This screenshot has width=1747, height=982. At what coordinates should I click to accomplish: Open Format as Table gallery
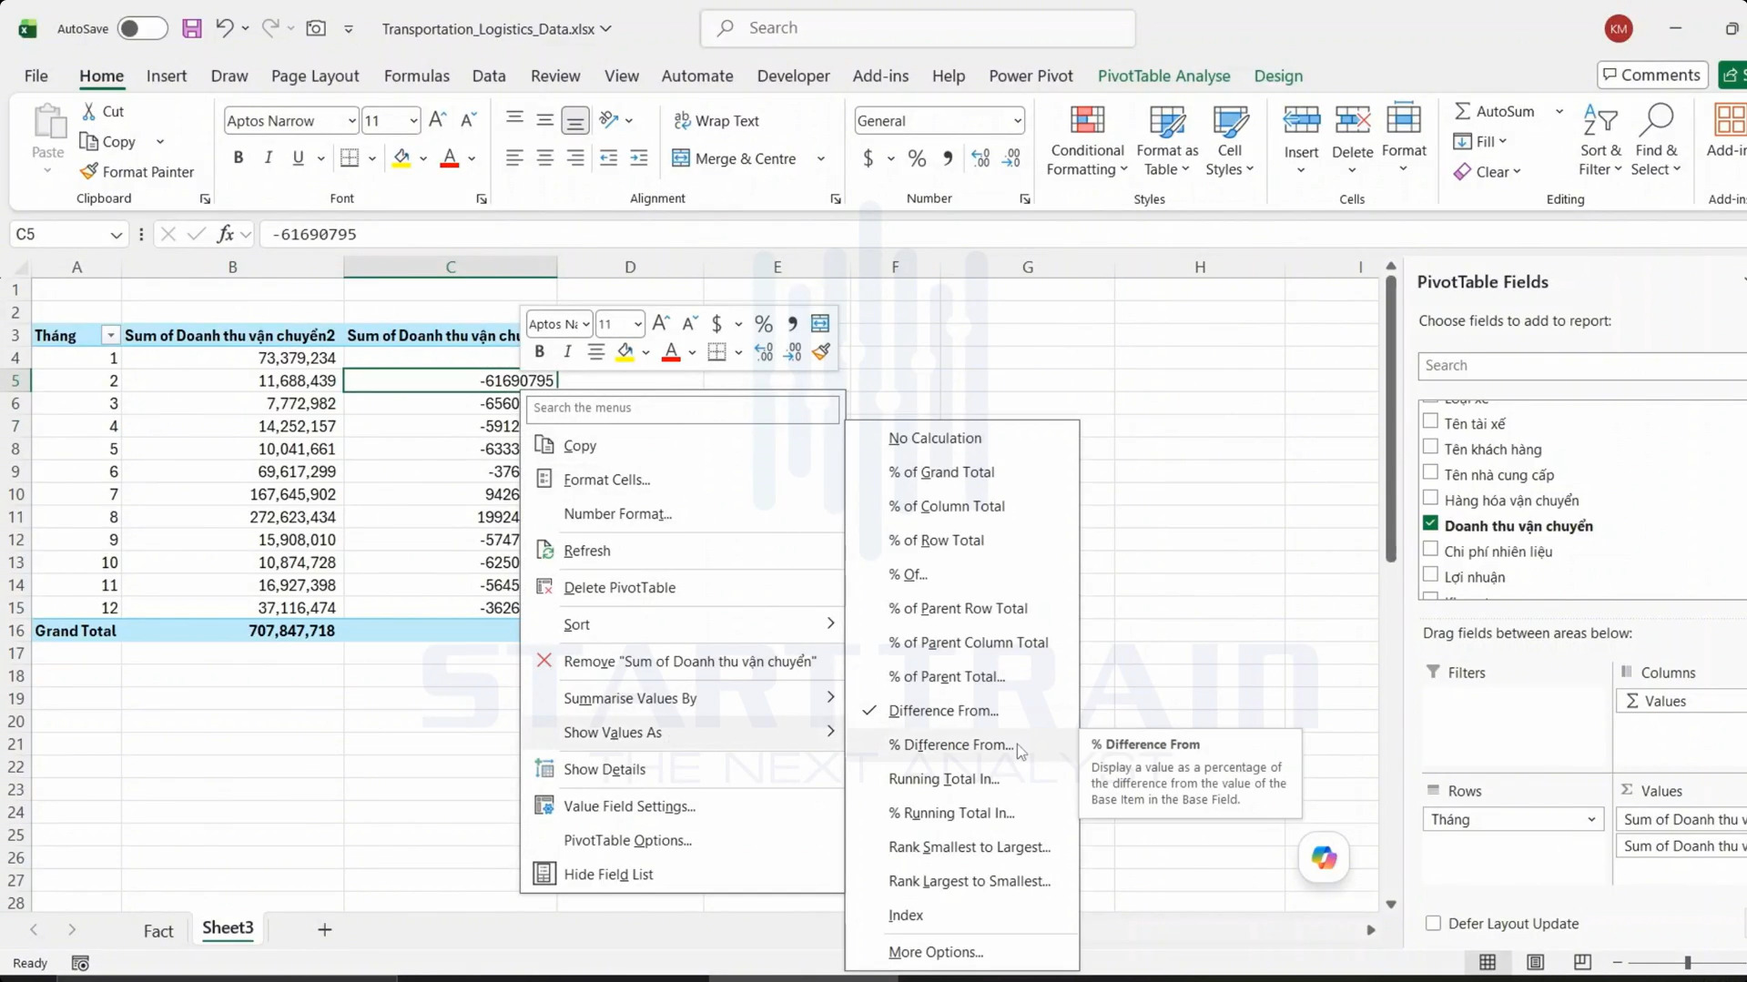pyautogui.click(x=1167, y=140)
